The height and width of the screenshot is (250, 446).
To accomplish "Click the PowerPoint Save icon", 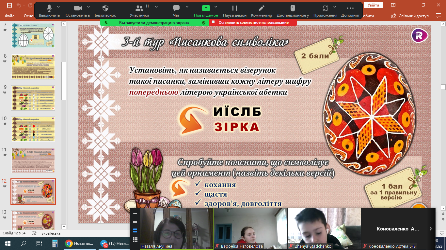I will pyautogui.click(x=9, y=5).
